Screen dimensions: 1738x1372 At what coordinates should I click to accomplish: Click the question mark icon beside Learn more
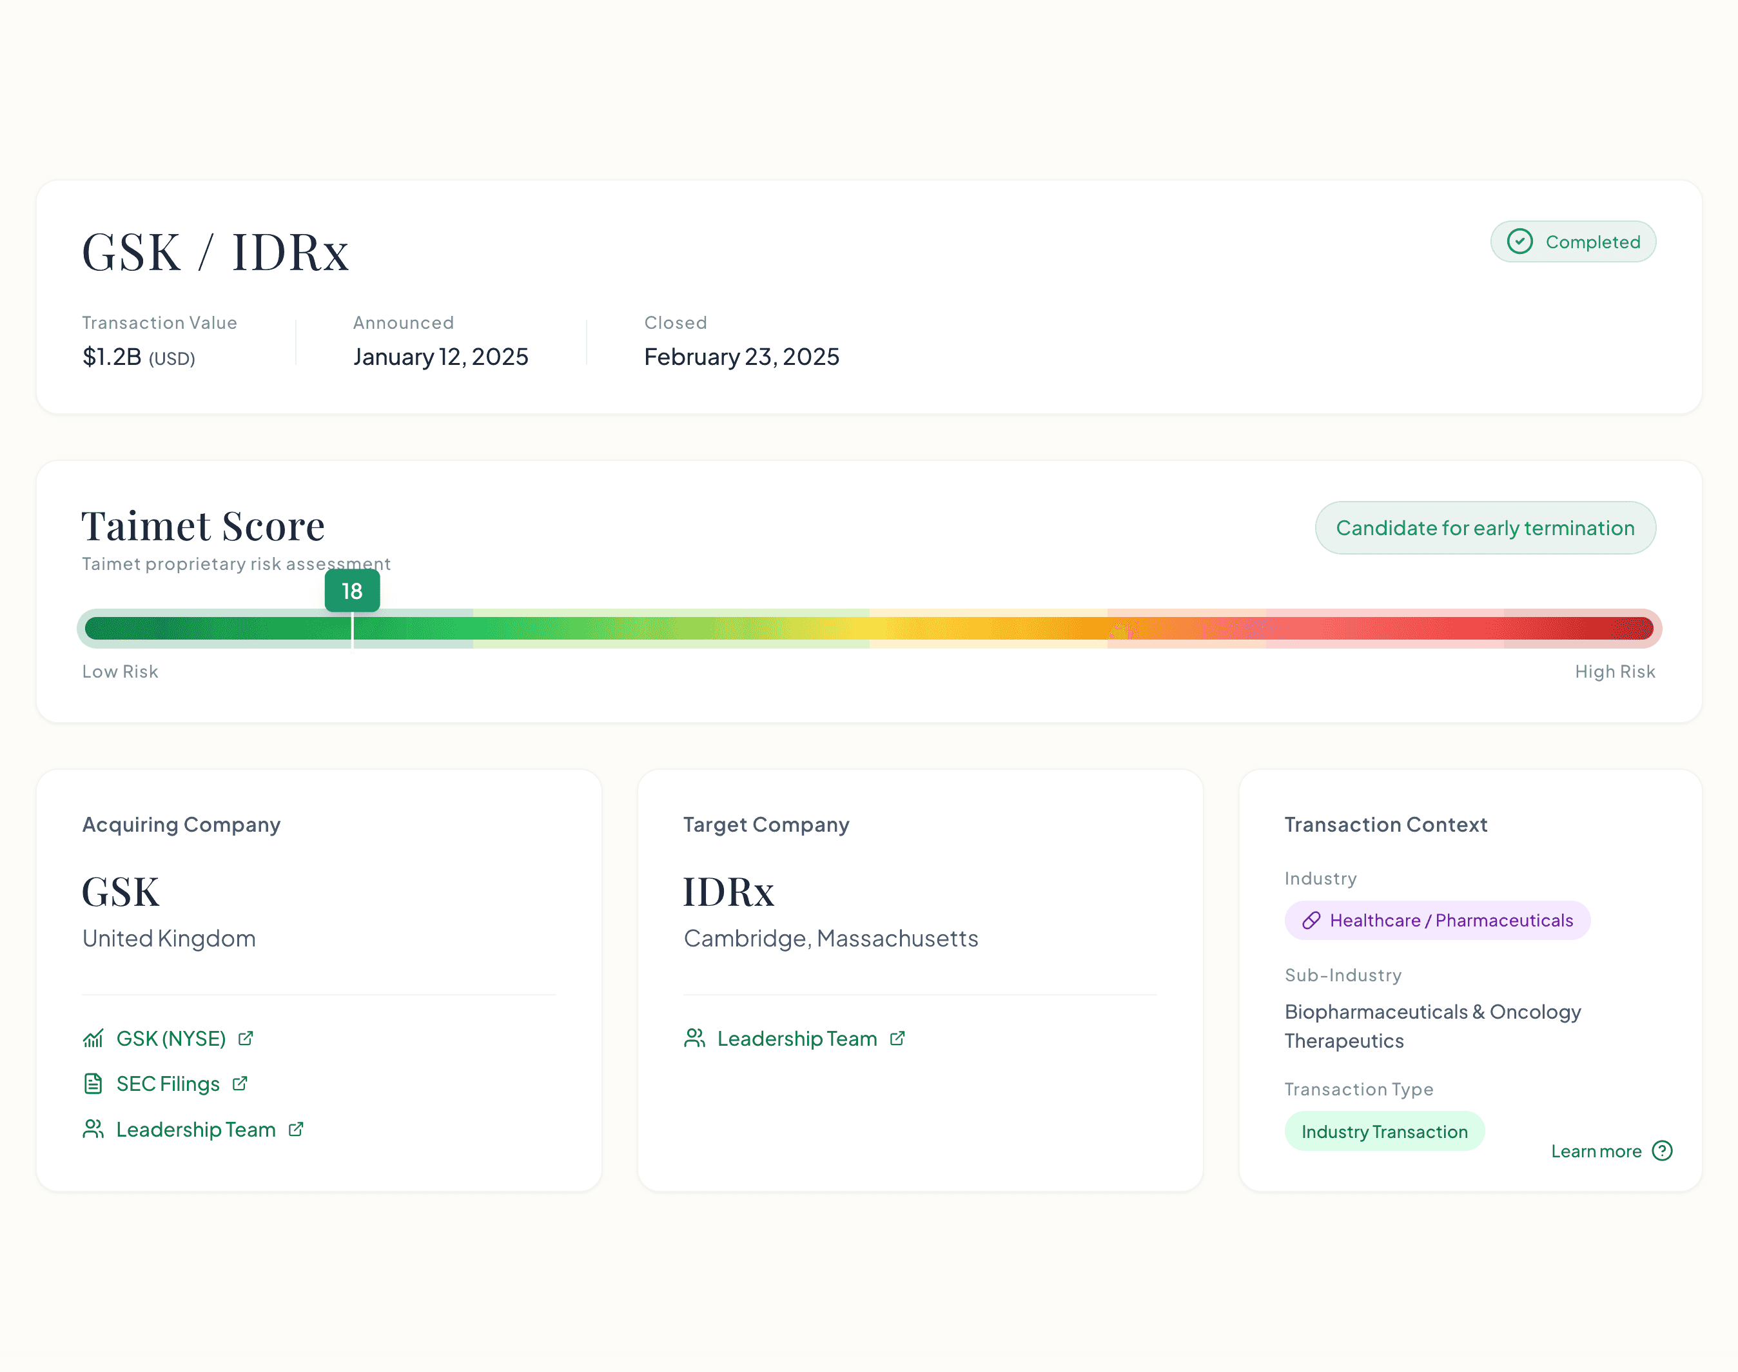click(x=1663, y=1151)
